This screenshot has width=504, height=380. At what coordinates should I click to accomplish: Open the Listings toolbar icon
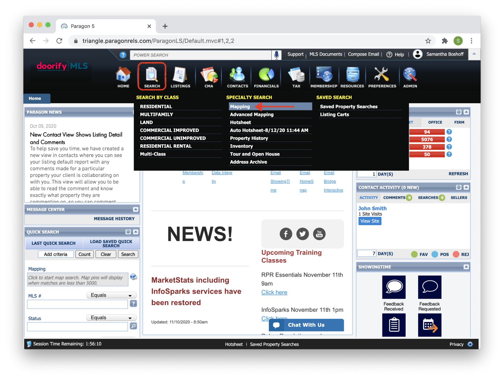[x=180, y=77]
